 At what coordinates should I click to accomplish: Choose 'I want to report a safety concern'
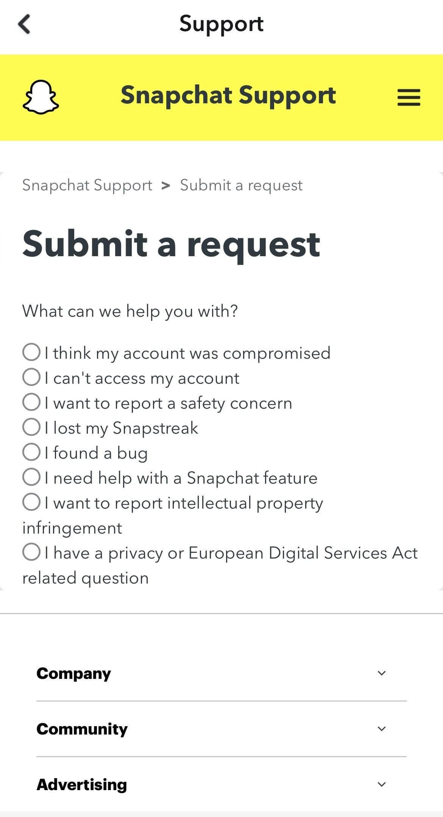tap(31, 402)
